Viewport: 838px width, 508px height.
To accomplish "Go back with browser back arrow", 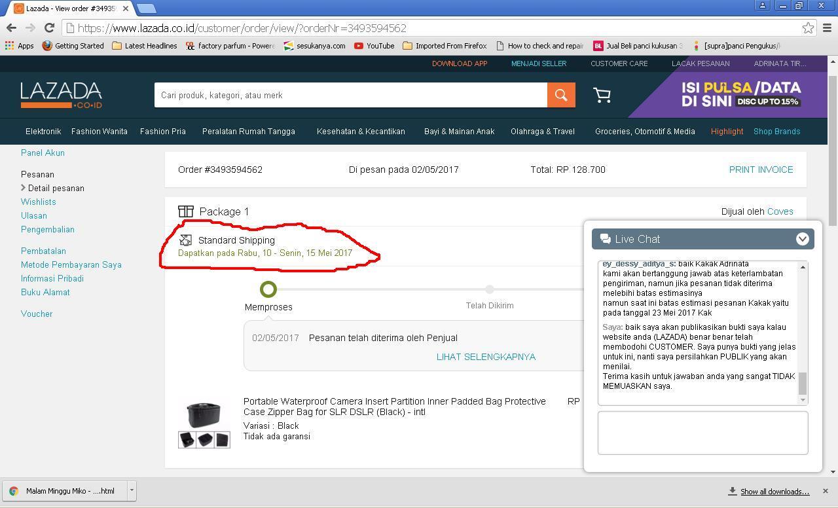I will pyautogui.click(x=11, y=27).
